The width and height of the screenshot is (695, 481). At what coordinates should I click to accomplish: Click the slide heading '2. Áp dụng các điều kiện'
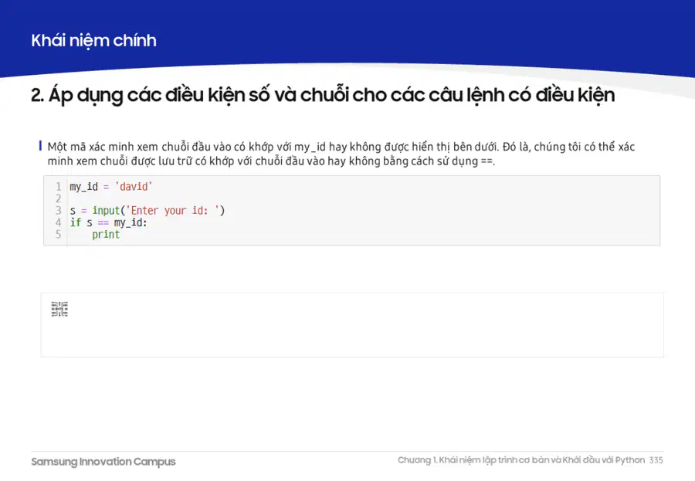point(323,95)
